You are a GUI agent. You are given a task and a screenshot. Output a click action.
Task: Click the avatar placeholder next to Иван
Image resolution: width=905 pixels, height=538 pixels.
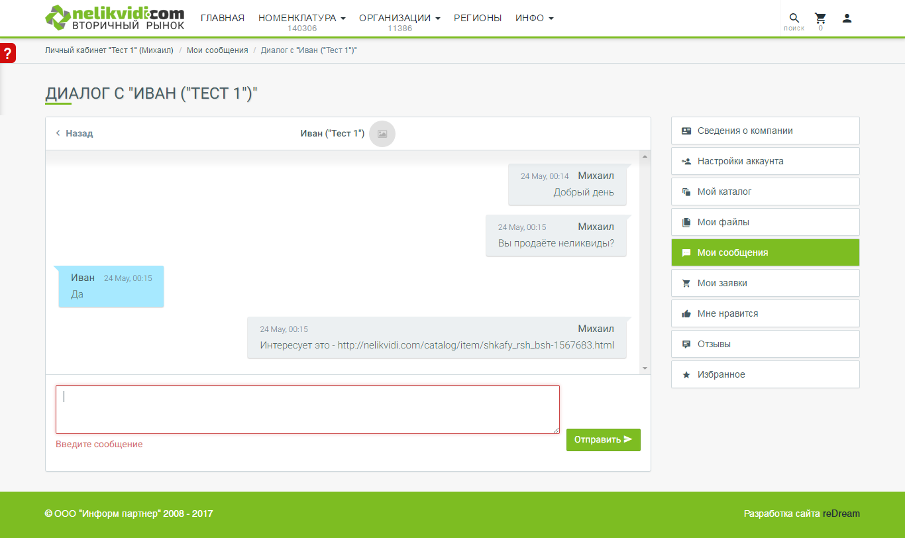(382, 134)
